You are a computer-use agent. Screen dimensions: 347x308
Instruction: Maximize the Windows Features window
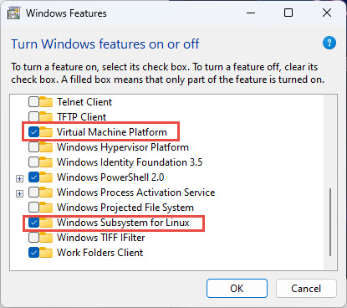click(x=288, y=13)
